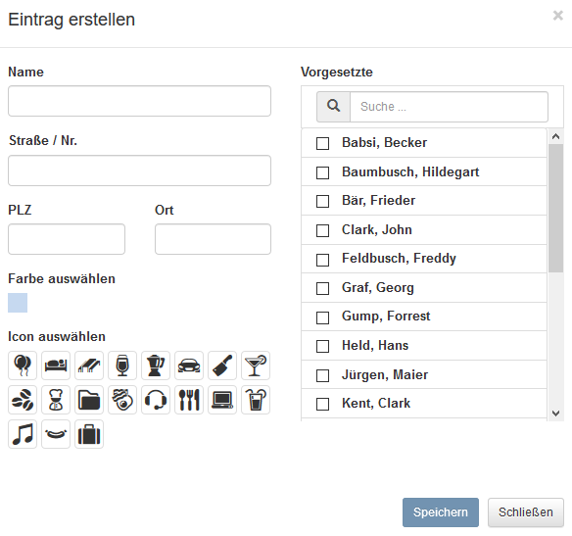Click the Schließen button

tap(526, 512)
